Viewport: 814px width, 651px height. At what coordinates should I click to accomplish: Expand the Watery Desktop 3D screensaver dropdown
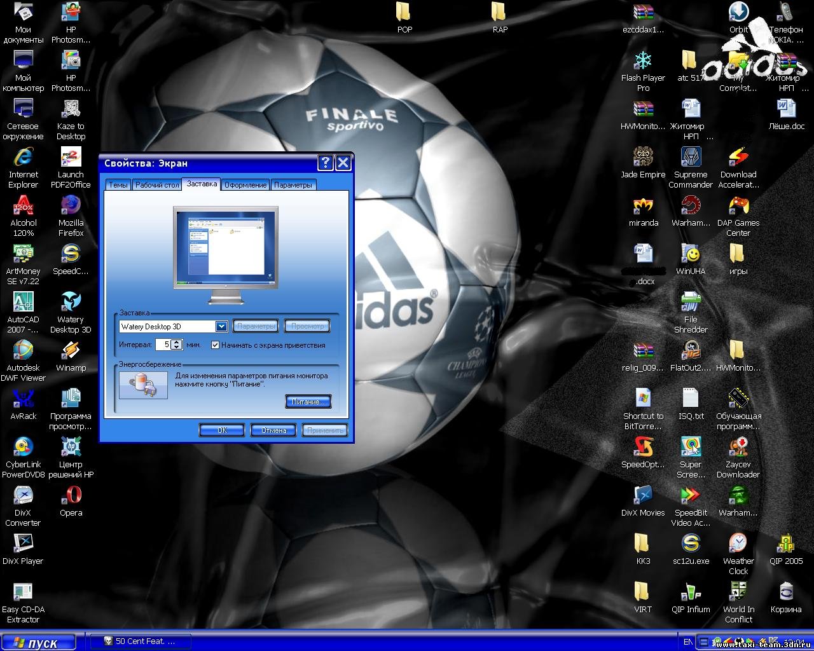click(x=221, y=326)
